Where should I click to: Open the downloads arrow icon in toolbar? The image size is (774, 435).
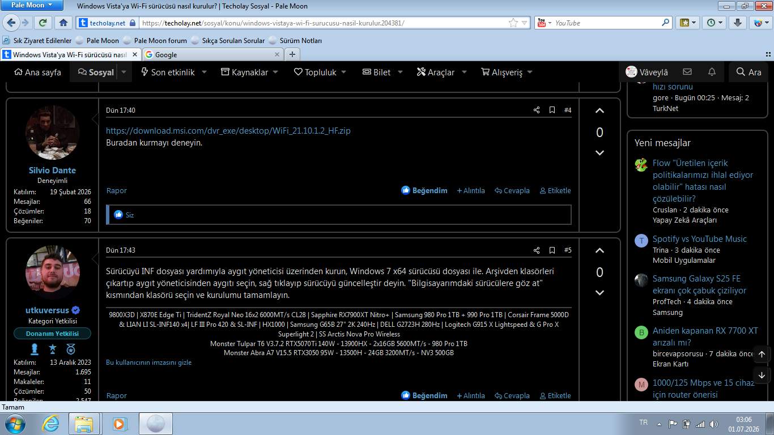(737, 23)
